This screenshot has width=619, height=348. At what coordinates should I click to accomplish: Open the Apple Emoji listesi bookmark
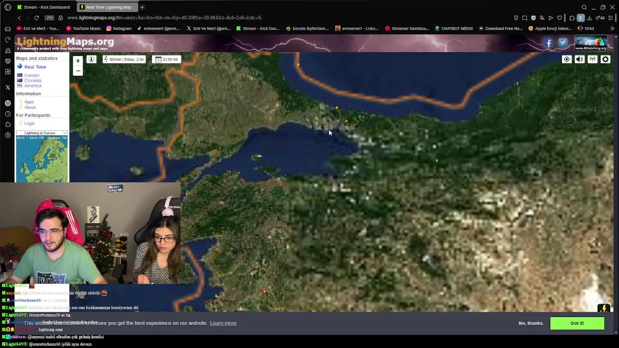pyautogui.click(x=550, y=29)
